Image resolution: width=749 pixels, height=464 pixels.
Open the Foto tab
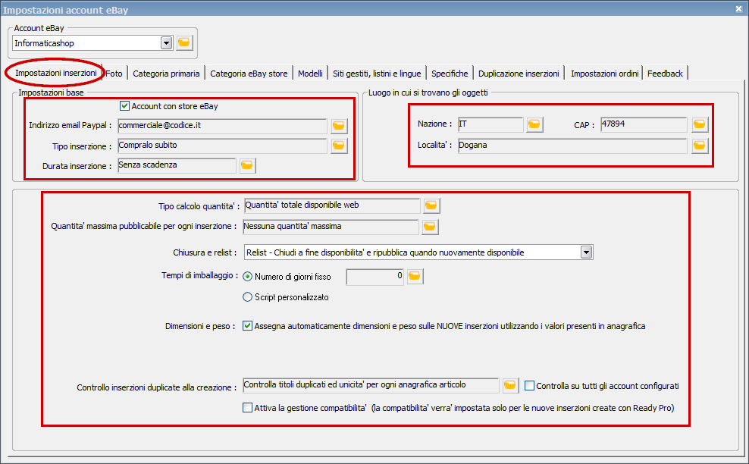tap(114, 74)
